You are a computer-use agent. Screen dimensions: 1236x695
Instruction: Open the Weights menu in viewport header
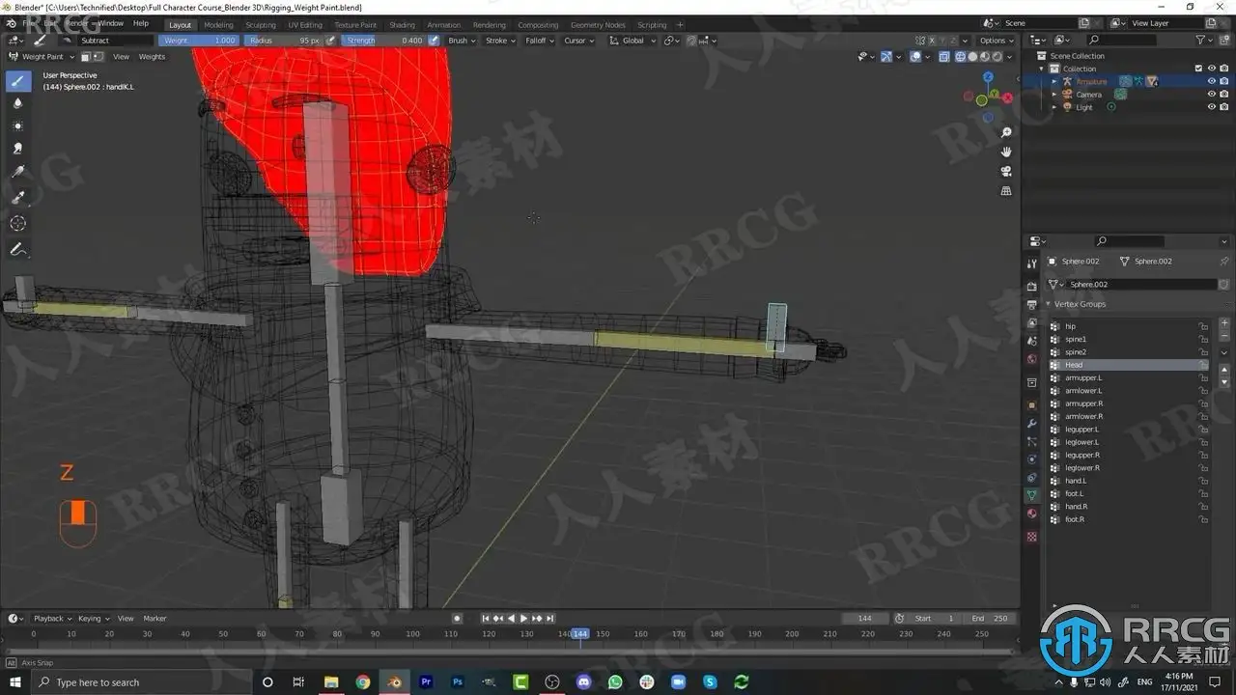point(152,57)
